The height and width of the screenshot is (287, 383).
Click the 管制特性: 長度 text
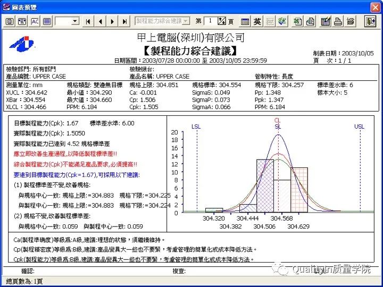[274, 77]
